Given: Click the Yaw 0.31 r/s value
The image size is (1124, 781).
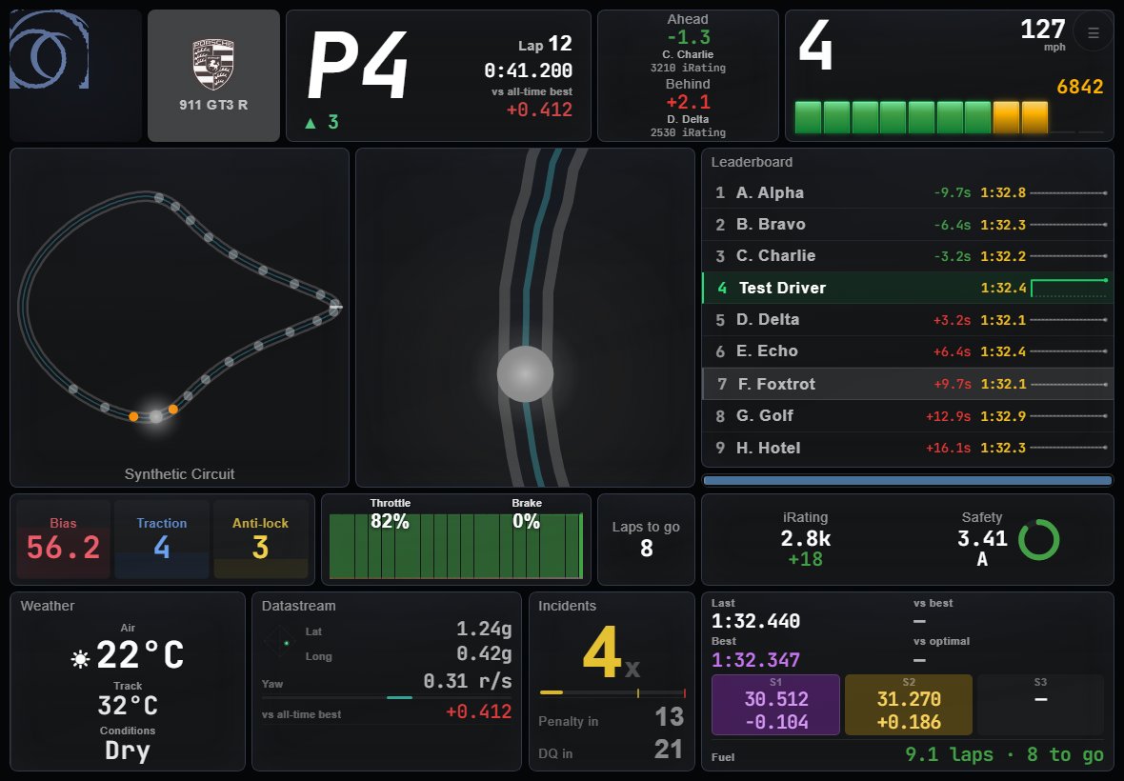Looking at the screenshot, I should pos(468,680).
